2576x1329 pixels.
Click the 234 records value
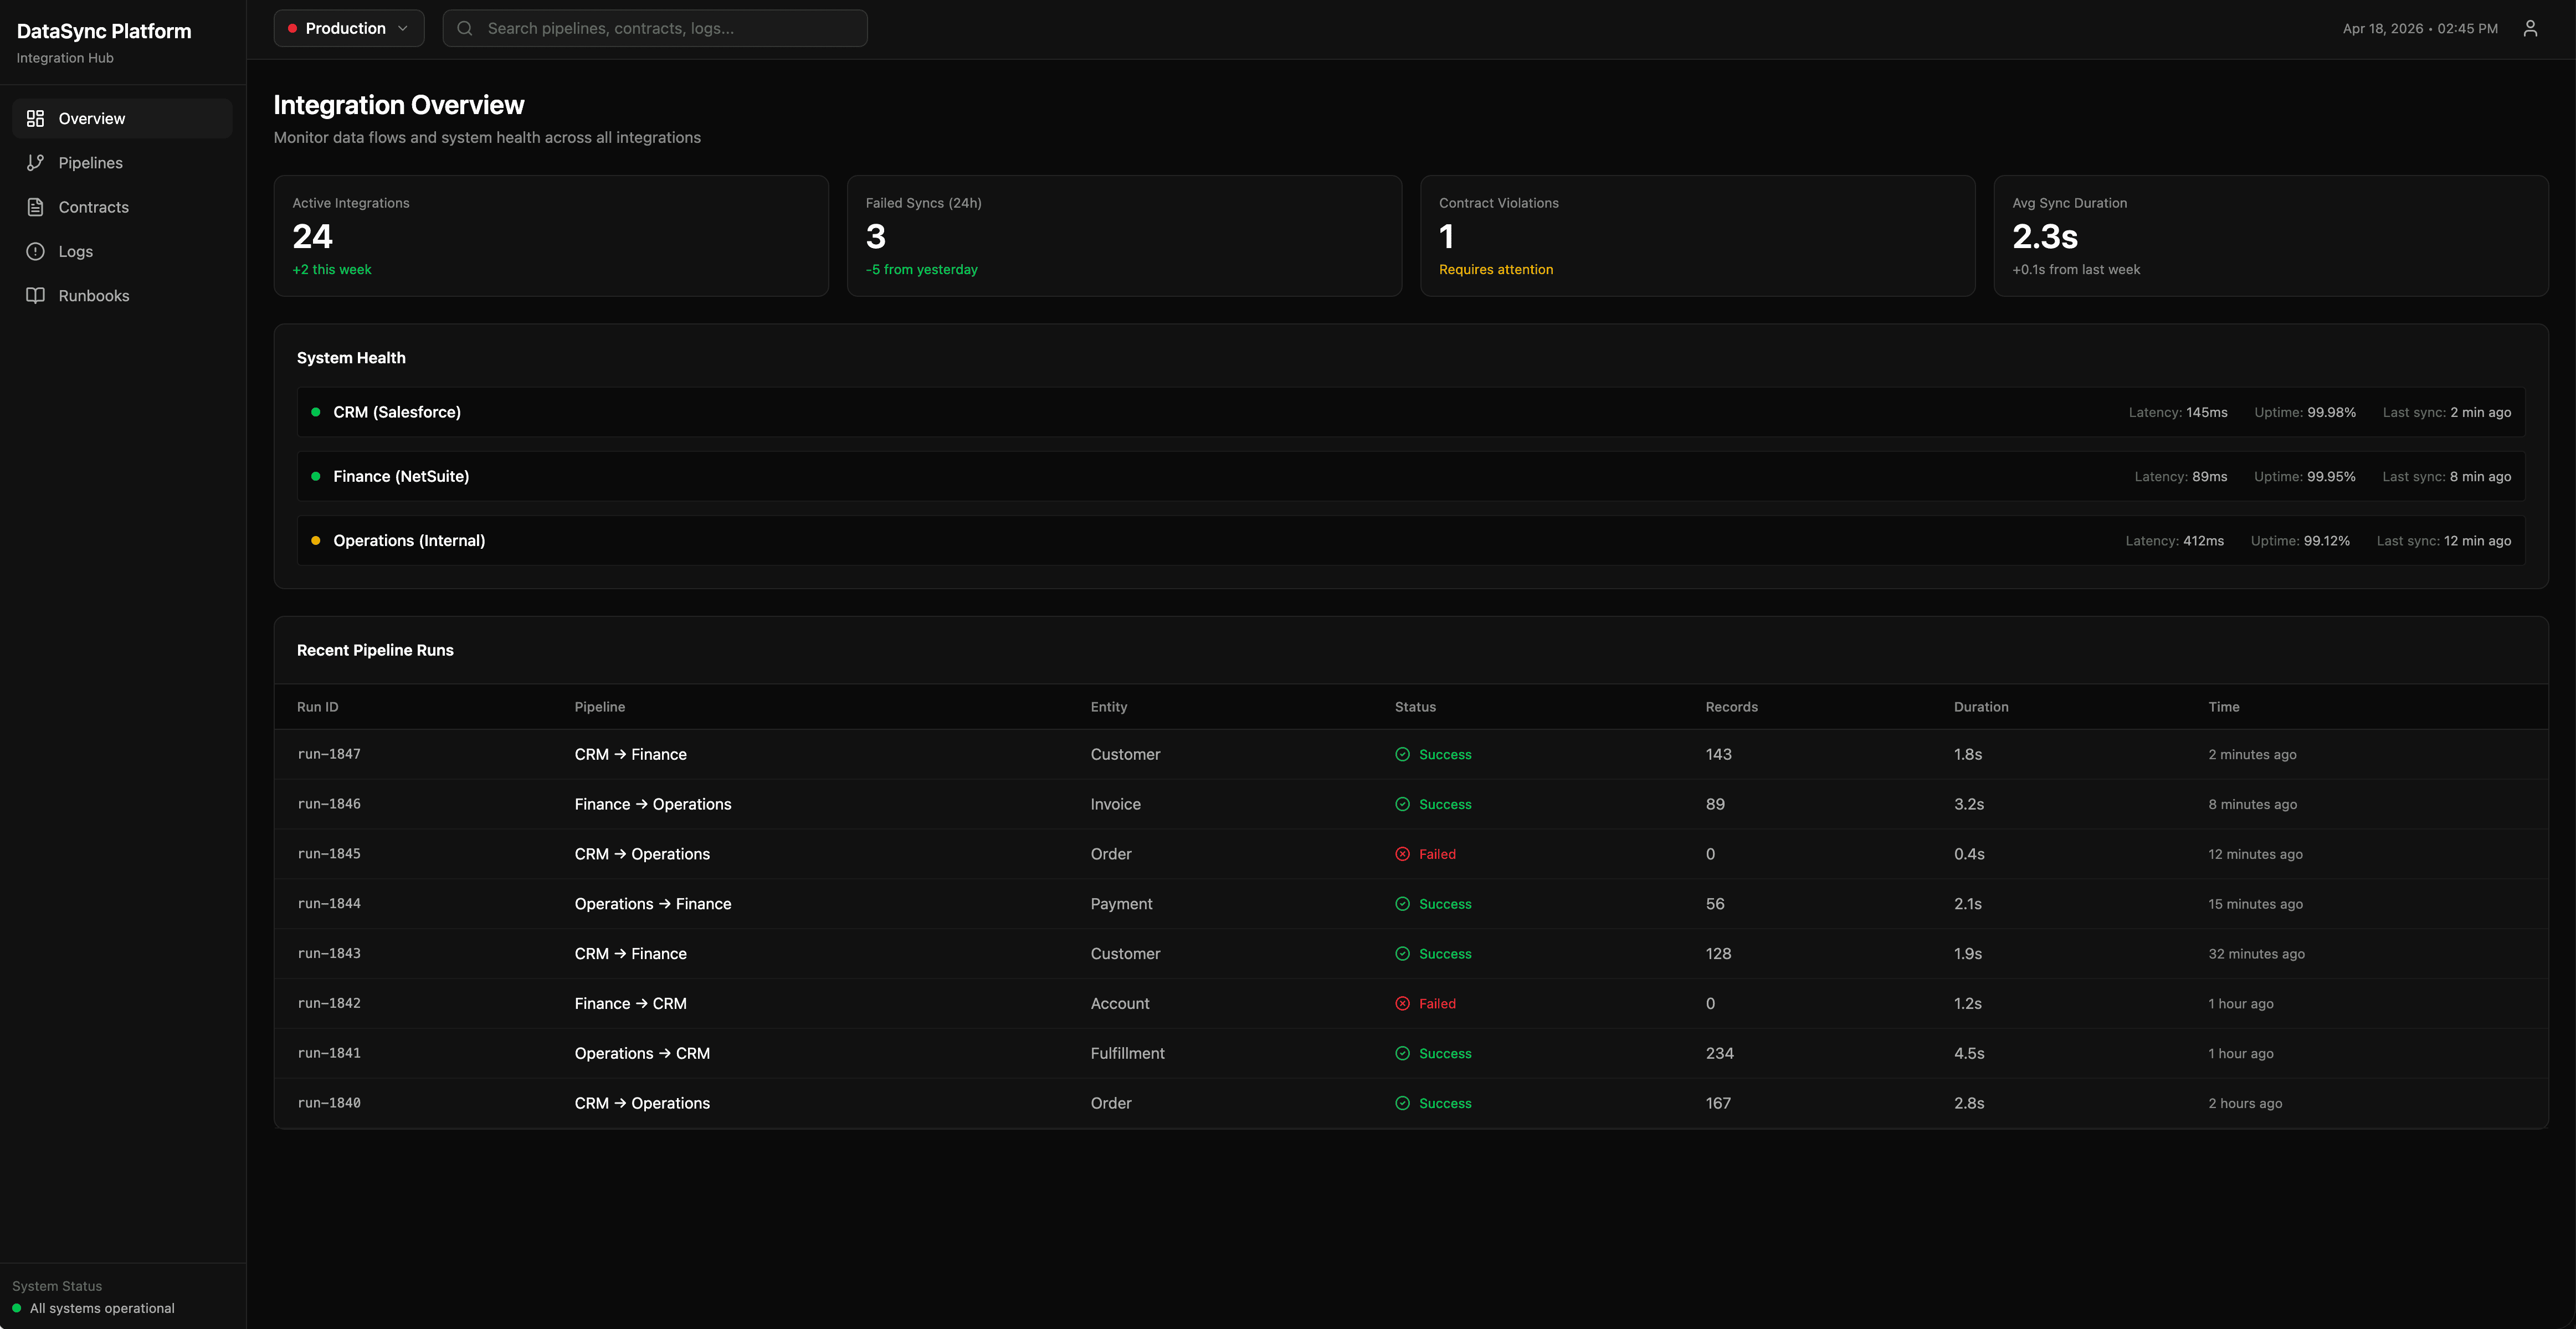1720,1053
